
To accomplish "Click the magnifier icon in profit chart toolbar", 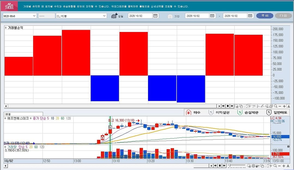I will click(x=276, y=106).
